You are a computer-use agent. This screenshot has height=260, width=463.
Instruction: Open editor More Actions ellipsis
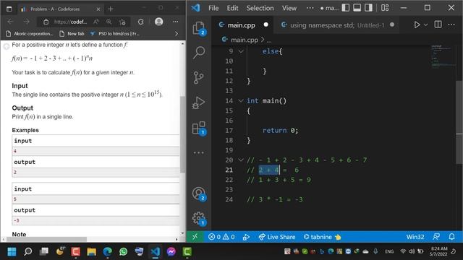pyautogui.click(x=451, y=25)
